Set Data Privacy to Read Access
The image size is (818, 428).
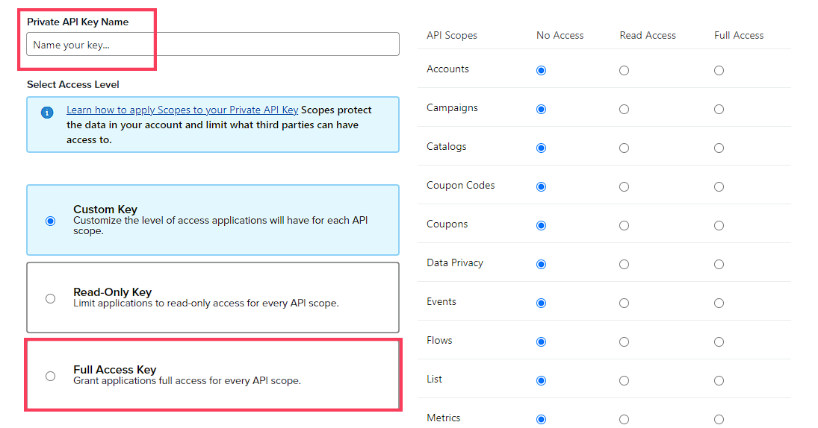click(x=624, y=265)
